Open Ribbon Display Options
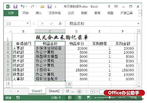This screenshot has height=103, width=147. (116, 7)
